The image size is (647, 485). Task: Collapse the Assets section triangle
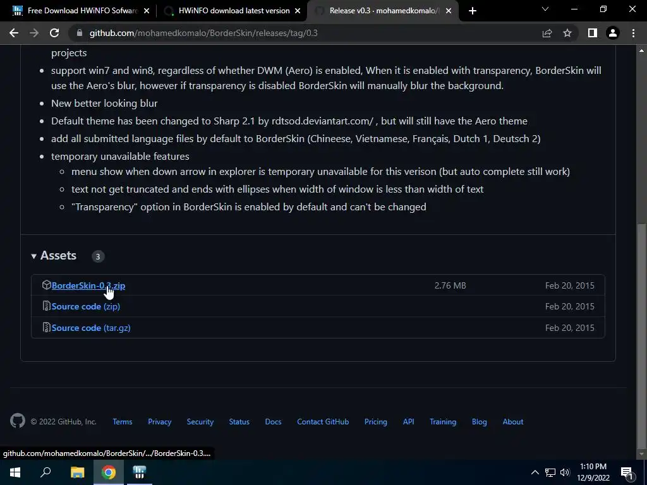[x=33, y=256]
